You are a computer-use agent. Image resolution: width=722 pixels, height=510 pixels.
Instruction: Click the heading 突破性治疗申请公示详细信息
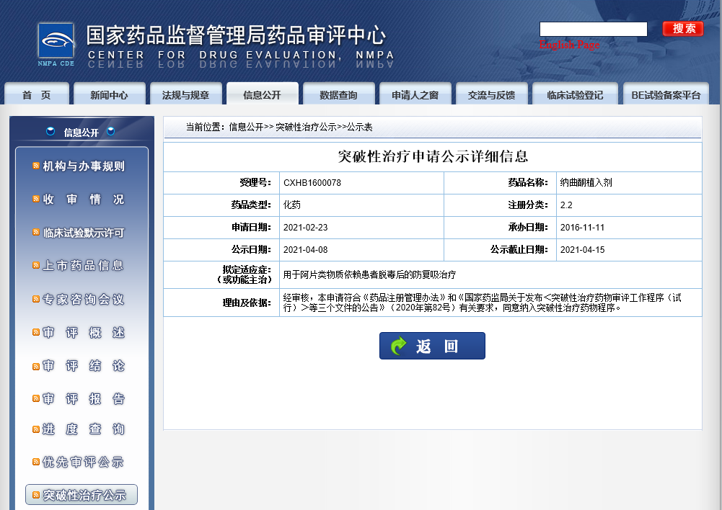click(432, 156)
